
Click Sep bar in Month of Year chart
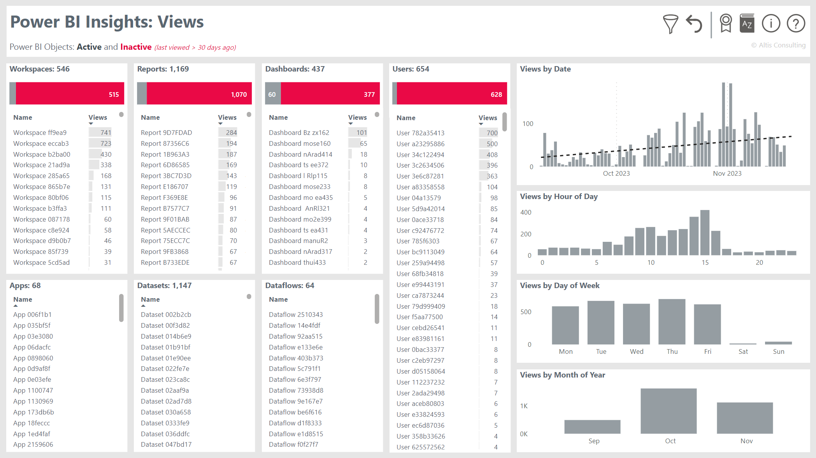592,427
